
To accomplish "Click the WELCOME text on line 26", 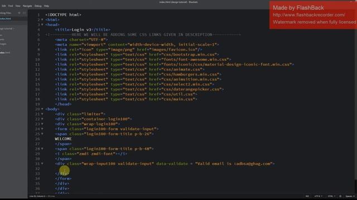I will coord(63,139).
